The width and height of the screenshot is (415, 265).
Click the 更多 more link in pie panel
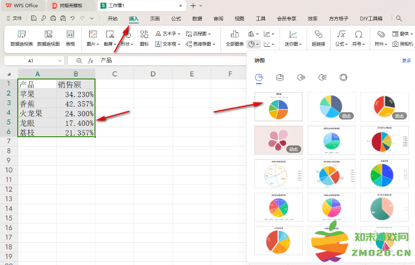406,61
